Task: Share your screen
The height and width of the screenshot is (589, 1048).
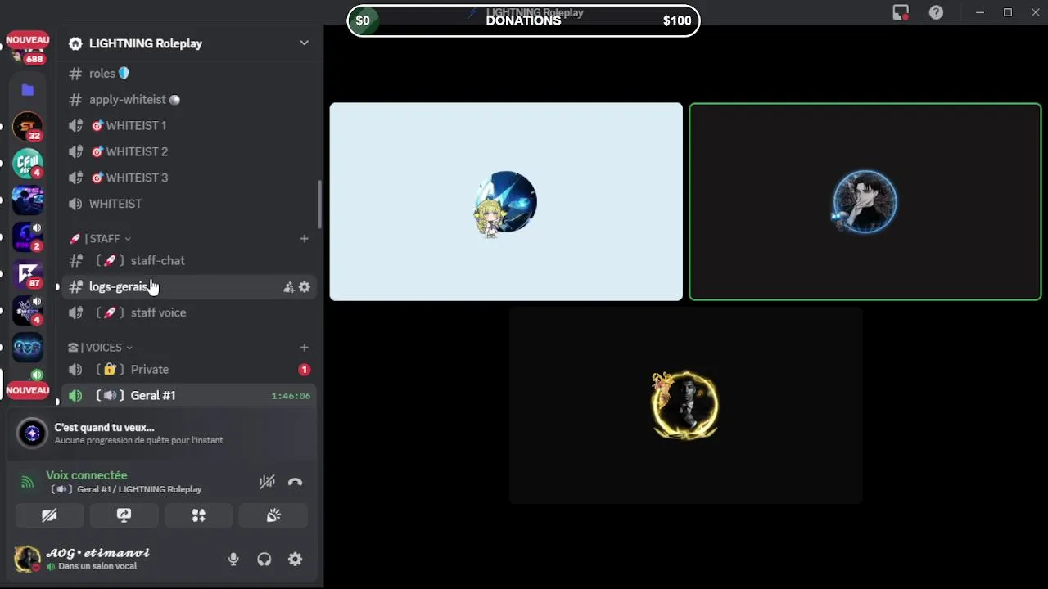Action: [x=124, y=515]
